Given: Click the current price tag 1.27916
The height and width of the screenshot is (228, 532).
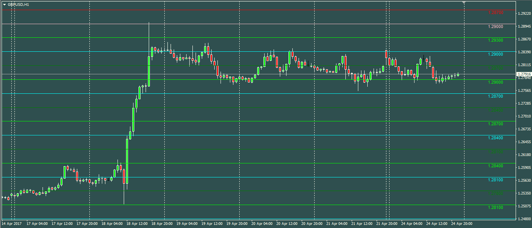Looking at the screenshot, I should [523, 74].
